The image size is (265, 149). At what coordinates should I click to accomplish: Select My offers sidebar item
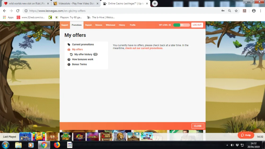pos(77,49)
